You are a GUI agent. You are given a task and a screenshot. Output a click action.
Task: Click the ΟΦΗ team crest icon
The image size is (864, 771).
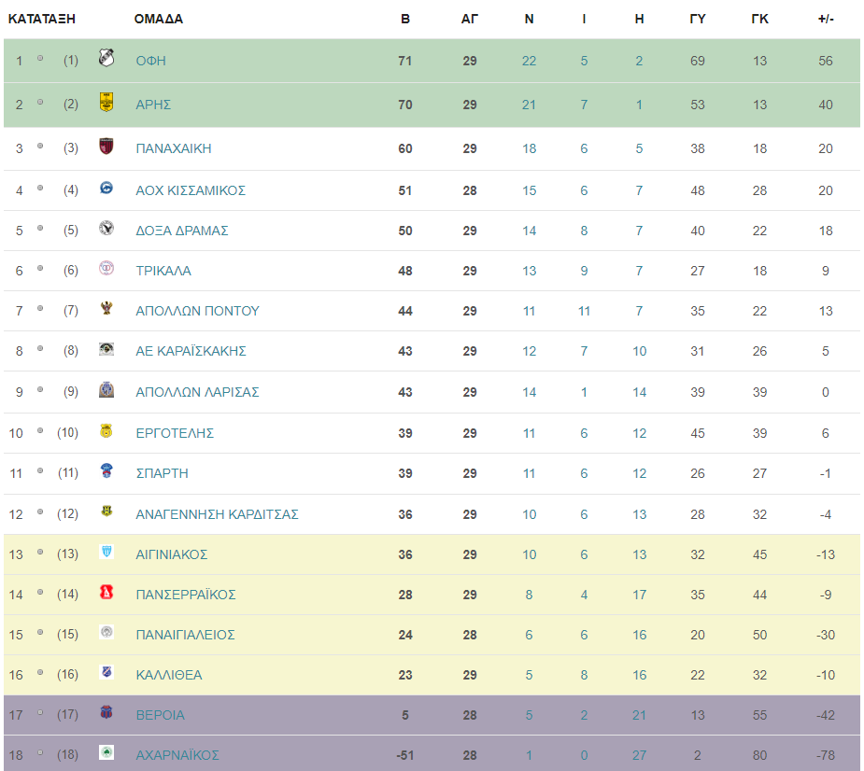[x=106, y=57]
